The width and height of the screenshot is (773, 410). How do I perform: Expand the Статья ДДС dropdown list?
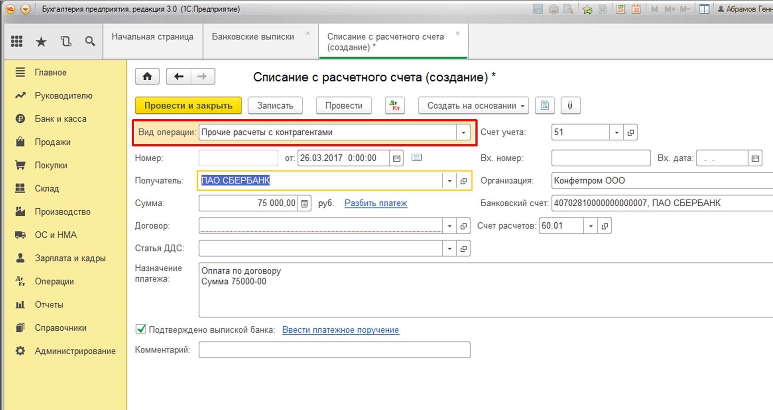pyautogui.click(x=449, y=249)
